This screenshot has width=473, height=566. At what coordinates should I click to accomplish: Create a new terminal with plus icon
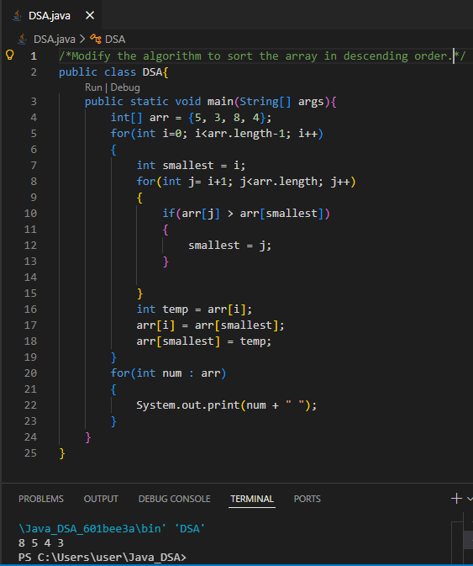456,499
